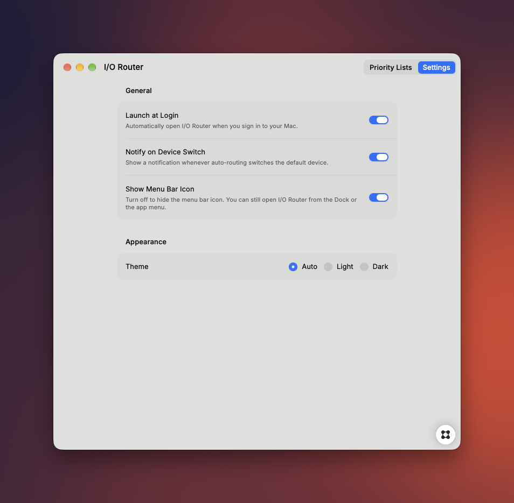
Task: Click the Launch at Login label
Action: 152,116
